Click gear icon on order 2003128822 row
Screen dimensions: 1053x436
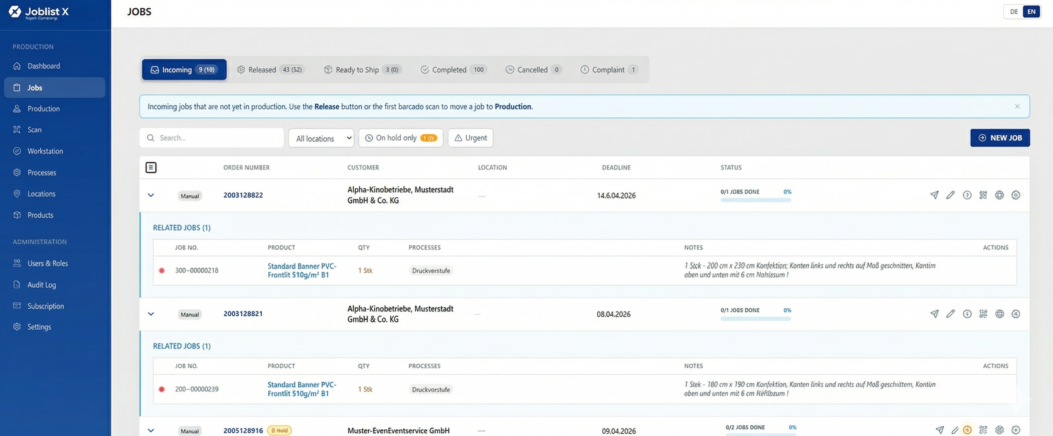(1016, 195)
